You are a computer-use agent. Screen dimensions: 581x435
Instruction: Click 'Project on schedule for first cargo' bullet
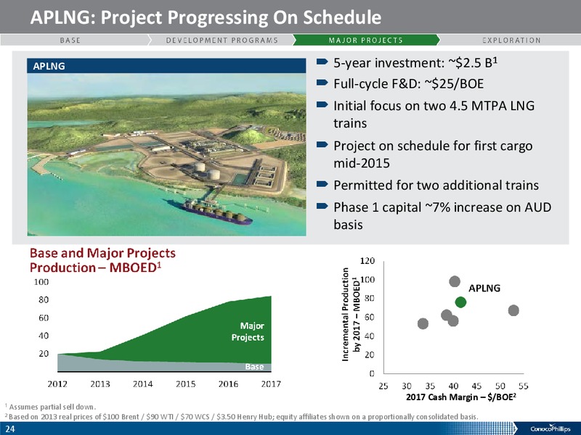[433, 154]
